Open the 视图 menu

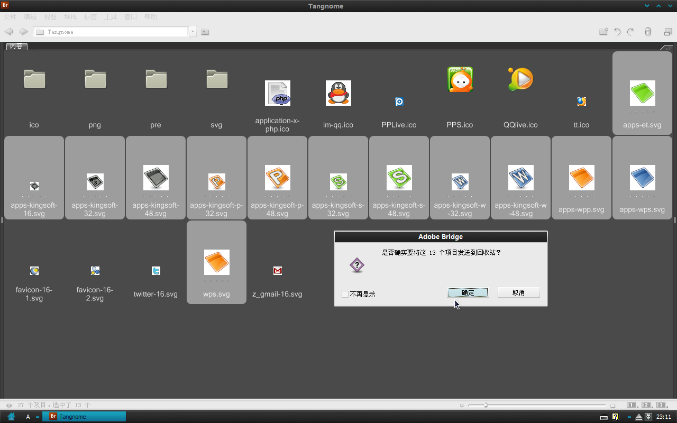click(50, 17)
